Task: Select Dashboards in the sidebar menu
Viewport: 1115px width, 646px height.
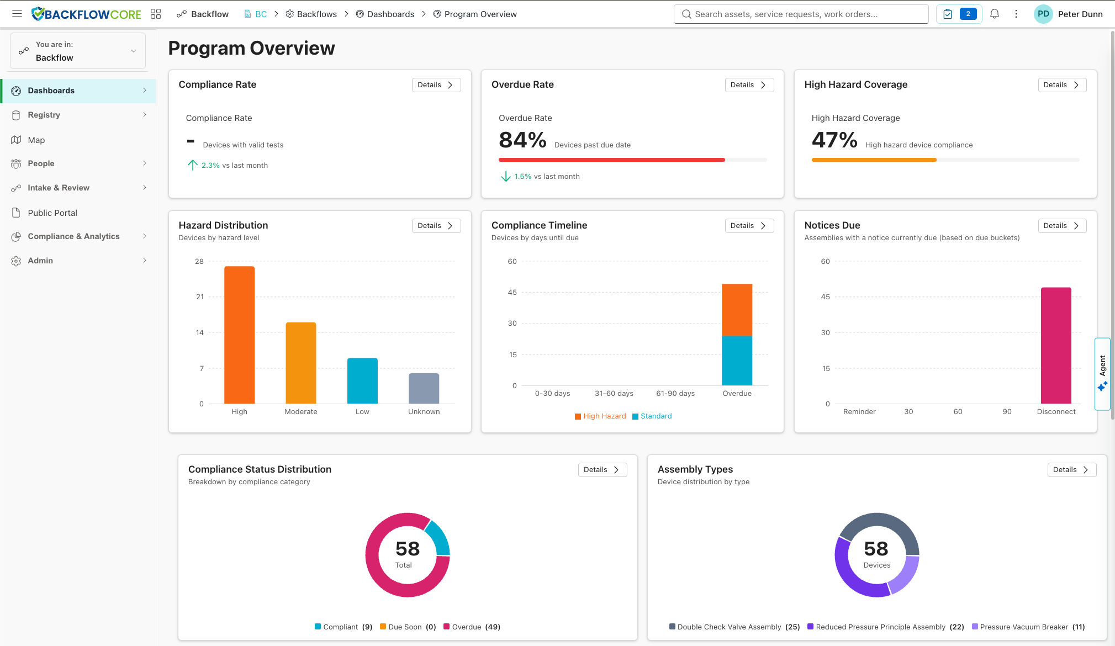Action: (x=51, y=91)
